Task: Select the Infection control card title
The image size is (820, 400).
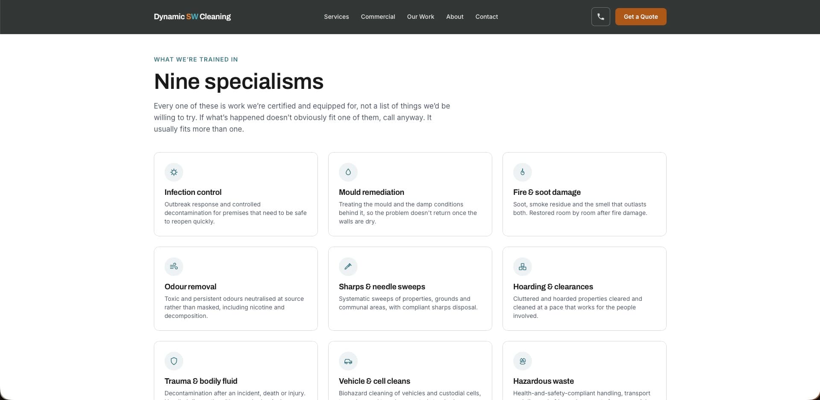Action: tap(193, 192)
